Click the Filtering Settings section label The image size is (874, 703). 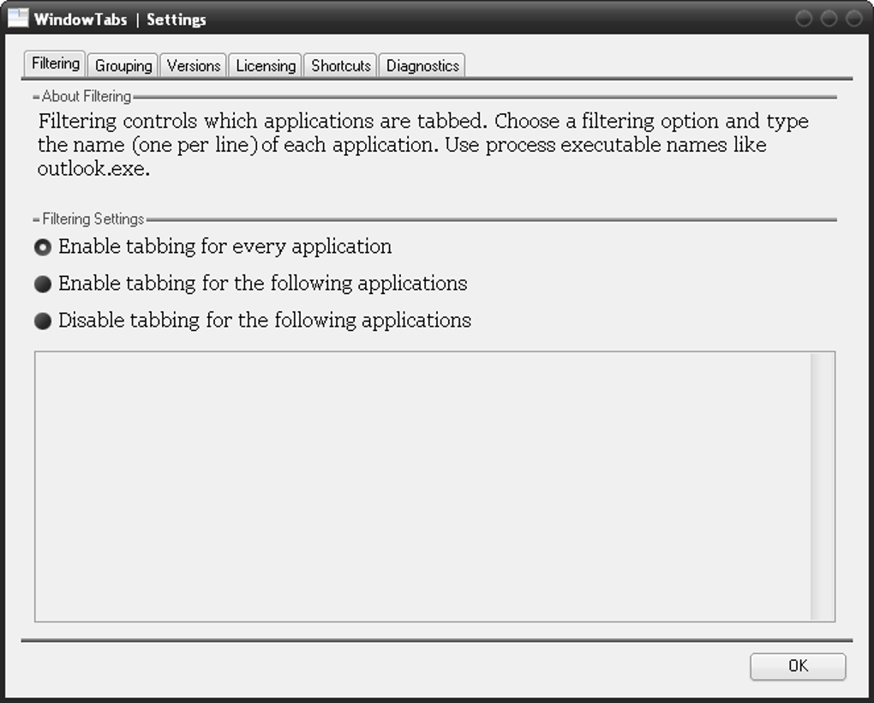click(91, 219)
